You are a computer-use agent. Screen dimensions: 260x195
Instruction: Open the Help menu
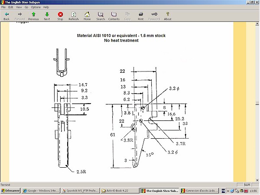point(46,7)
